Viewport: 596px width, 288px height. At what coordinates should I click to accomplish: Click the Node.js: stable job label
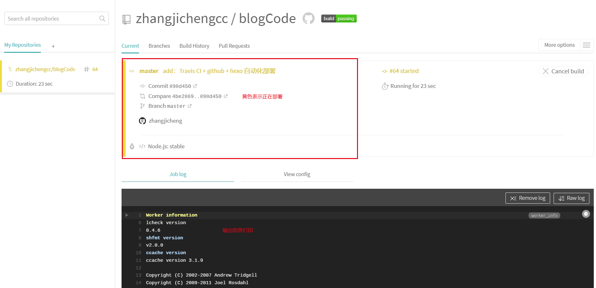click(x=166, y=146)
